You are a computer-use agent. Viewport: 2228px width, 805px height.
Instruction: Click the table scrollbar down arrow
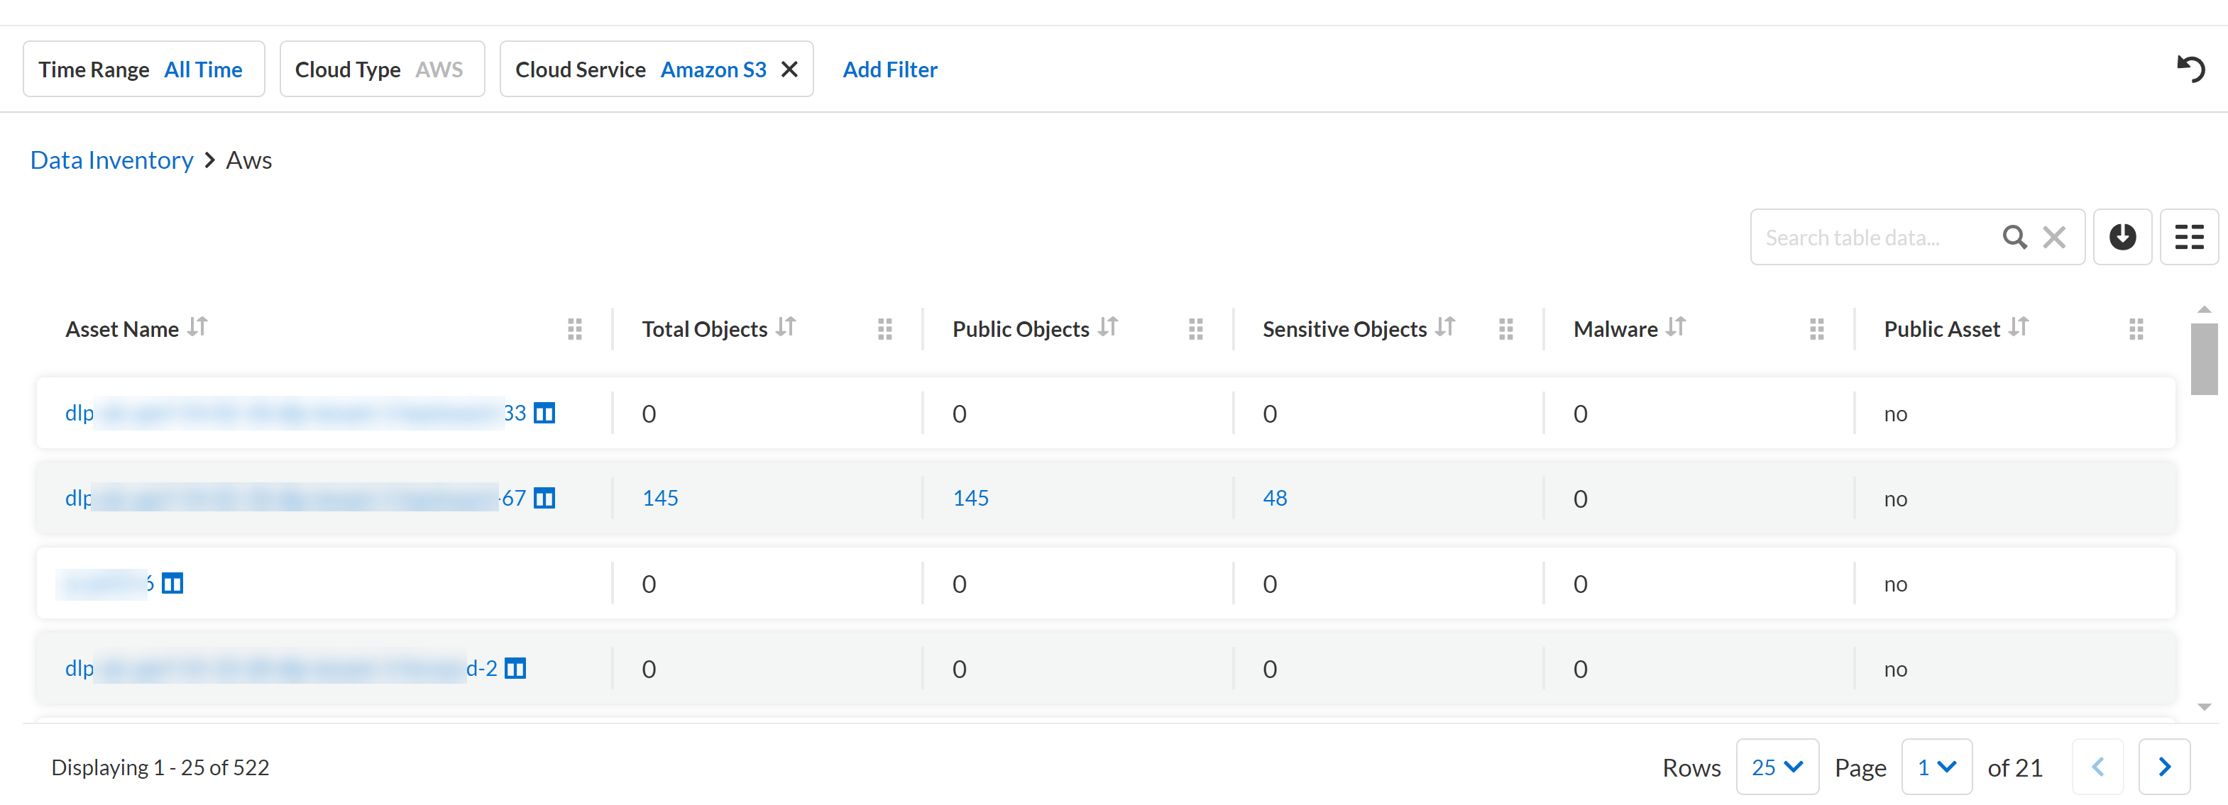pyautogui.click(x=2204, y=707)
